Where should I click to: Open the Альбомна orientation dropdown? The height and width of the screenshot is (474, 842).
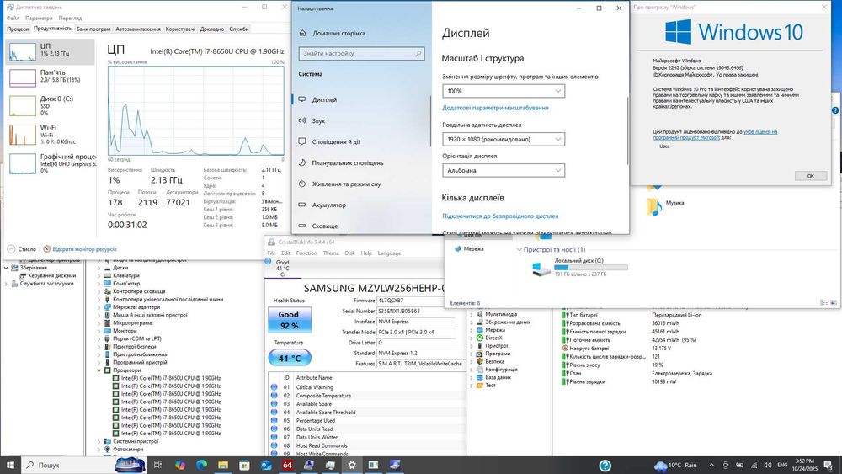click(x=504, y=170)
